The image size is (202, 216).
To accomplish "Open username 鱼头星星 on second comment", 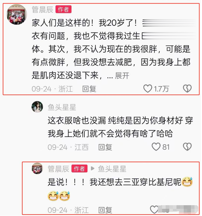I will pyautogui.click(x=62, y=107).
